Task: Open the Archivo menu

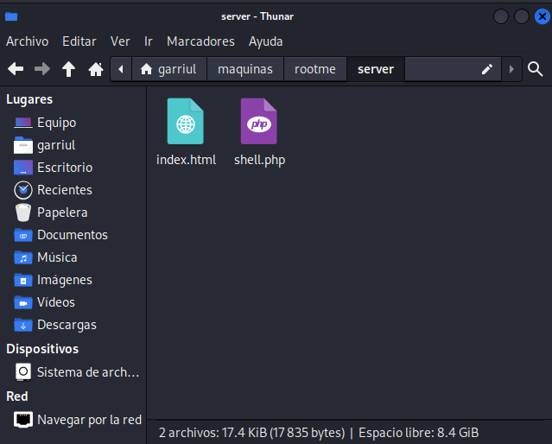Action: pos(27,41)
